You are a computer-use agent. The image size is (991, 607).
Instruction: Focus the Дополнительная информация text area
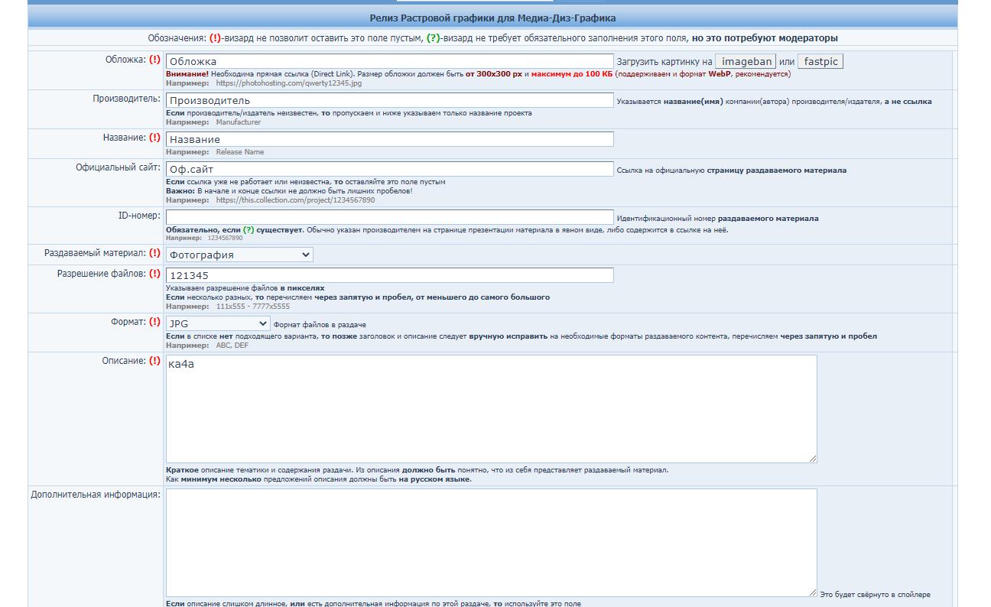(491, 542)
